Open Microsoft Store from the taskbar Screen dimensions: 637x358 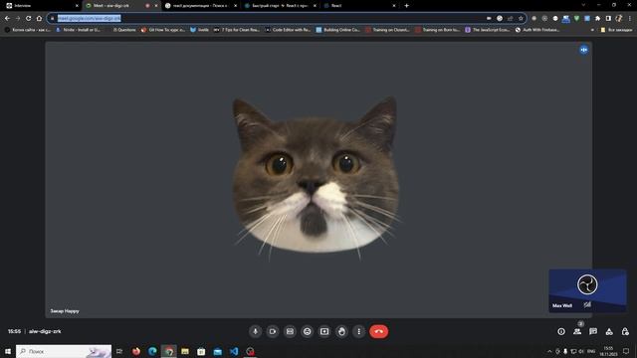tap(201, 351)
